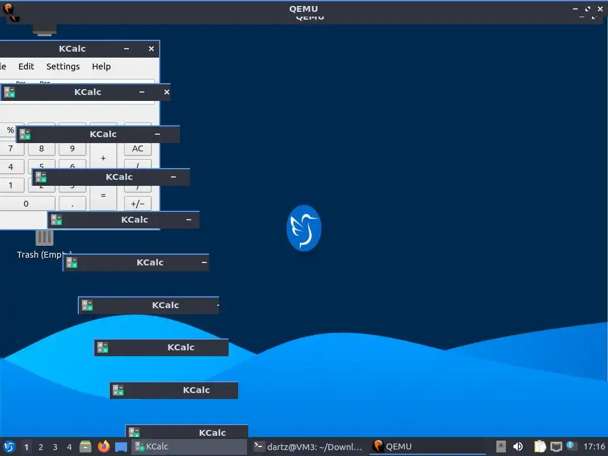The image size is (608, 456).
Task: Click the decimal point button in KCalc
Action: pyautogui.click(x=72, y=204)
